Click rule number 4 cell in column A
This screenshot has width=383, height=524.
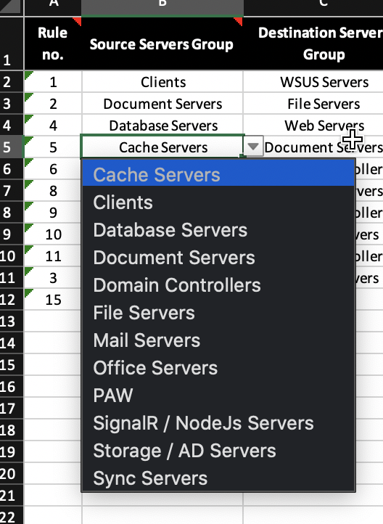53,126
